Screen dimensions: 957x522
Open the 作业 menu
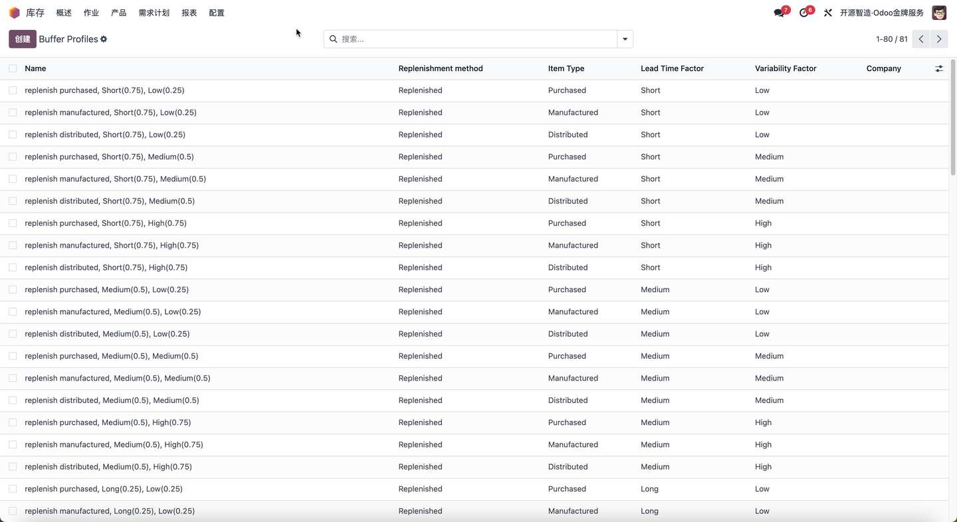(x=91, y=13)
